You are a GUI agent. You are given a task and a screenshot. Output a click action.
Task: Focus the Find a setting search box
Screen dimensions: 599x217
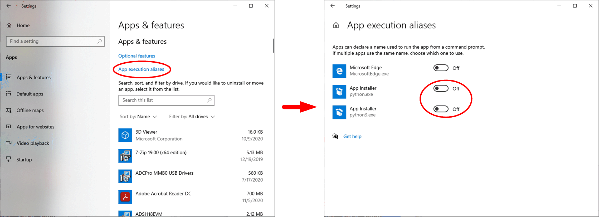(55, 41)
